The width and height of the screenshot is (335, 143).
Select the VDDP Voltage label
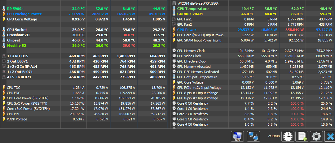click(x=17, y=119)
